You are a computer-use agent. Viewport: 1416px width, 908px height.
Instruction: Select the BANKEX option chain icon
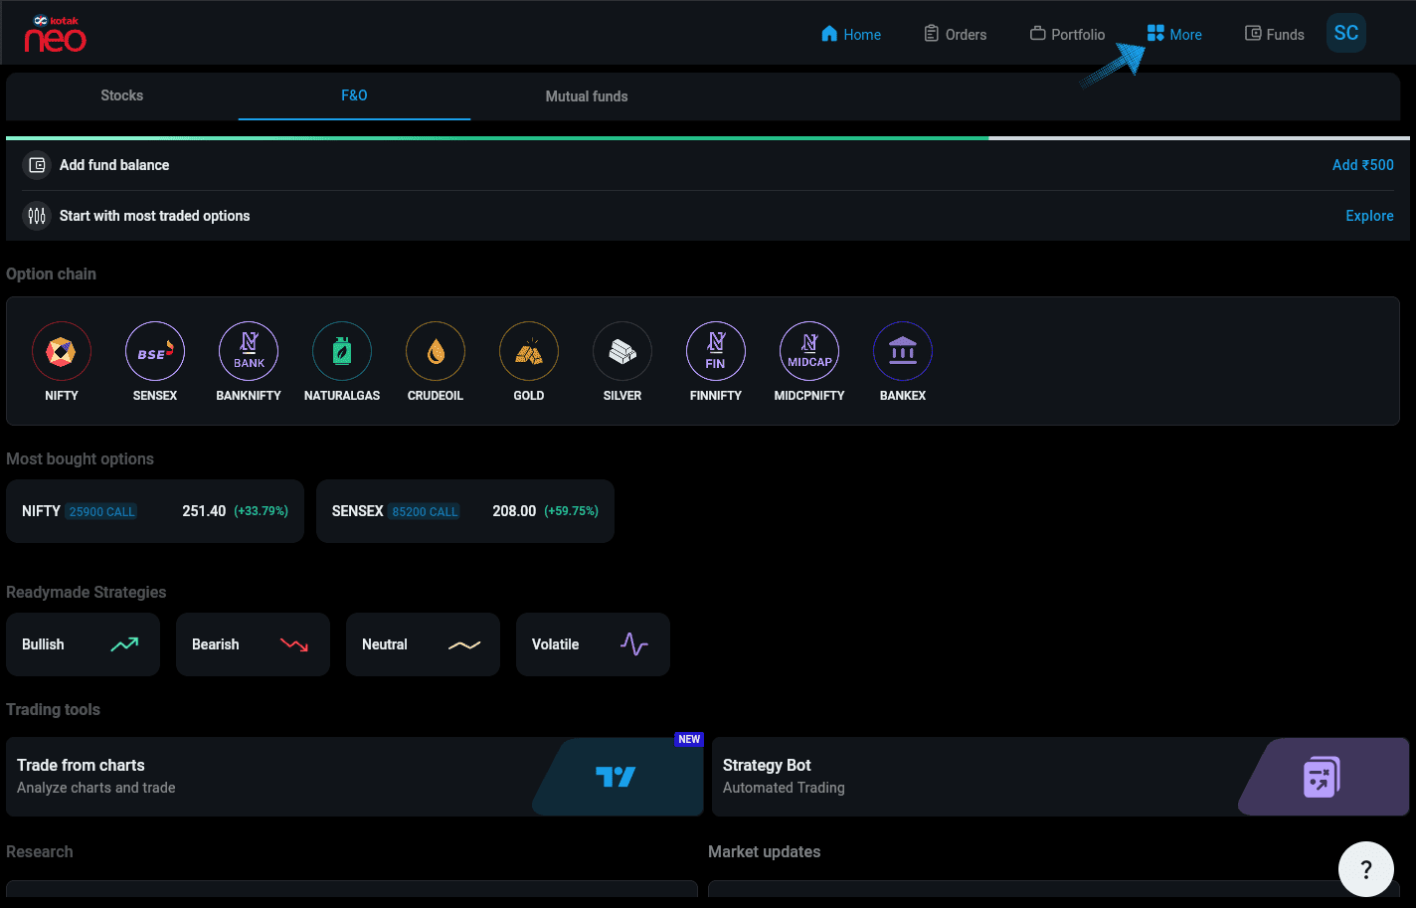click(x=903, y=352)
